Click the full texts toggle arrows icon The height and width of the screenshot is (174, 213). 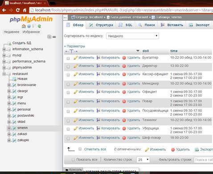pos(71,52)
